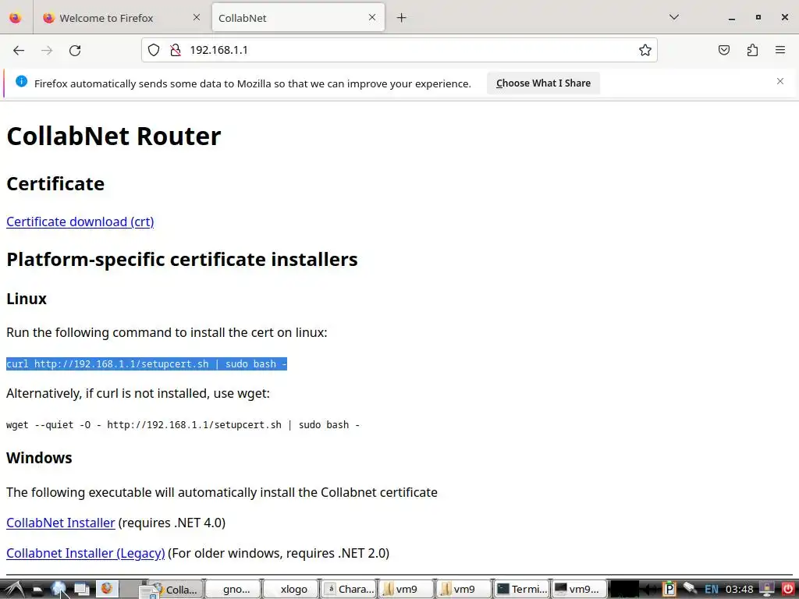Open the taskbar start menu icon
Image resolution: width=799 pixels, height=599 pixels.
pyautogui.click(x=13, y=590)
